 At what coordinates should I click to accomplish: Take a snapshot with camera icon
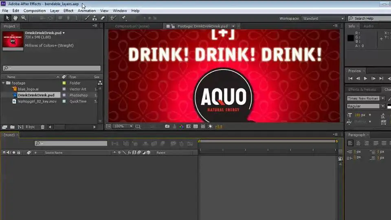[167, 126]
